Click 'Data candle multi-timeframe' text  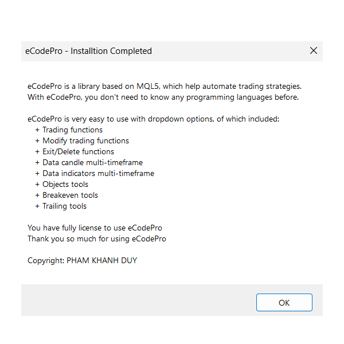point(89,162)
